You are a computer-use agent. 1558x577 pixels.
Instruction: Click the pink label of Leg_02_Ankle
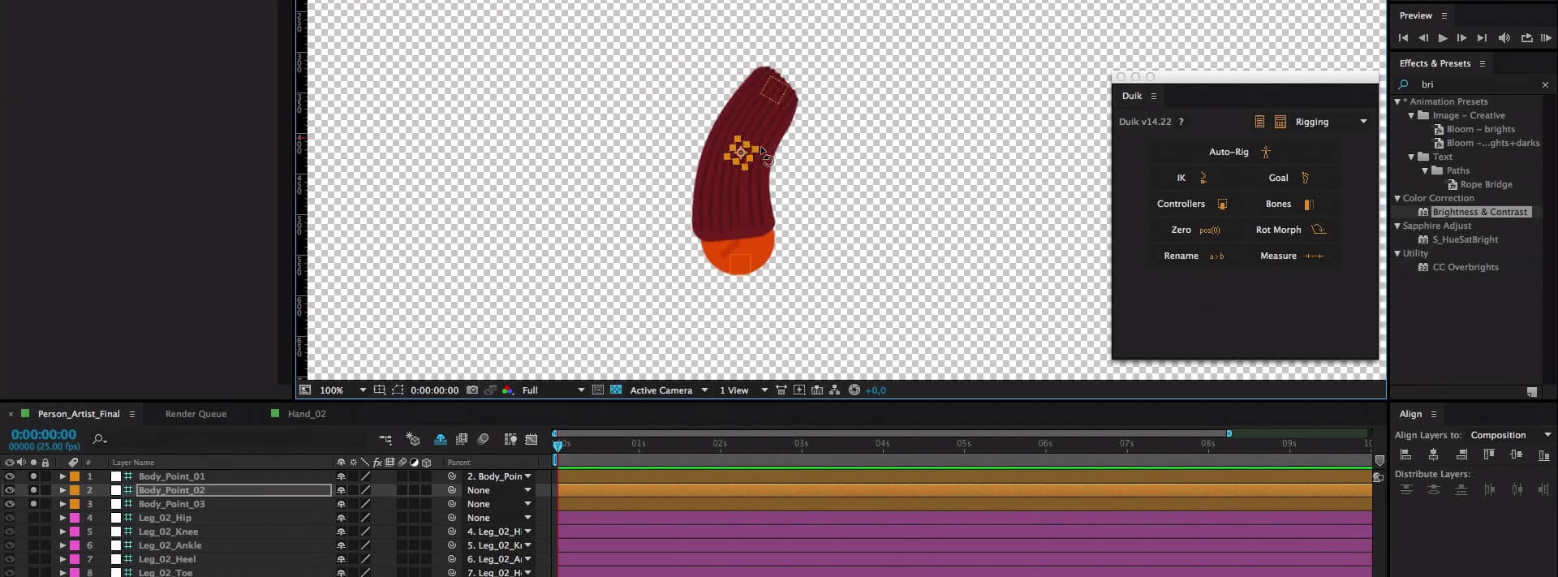tap(74, 545)
